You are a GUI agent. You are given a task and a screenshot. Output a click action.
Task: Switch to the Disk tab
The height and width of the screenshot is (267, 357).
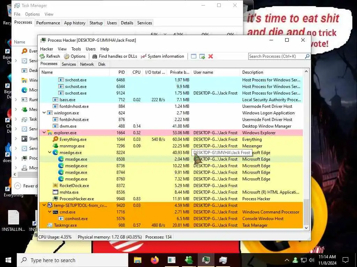click(x=102, y=64)
